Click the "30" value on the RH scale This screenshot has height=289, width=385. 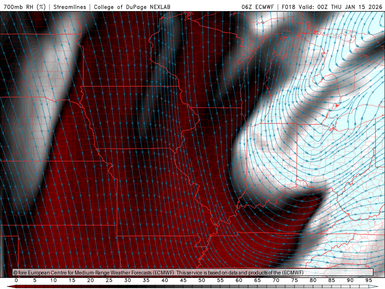pyautogui.click(x=128, y=280)
